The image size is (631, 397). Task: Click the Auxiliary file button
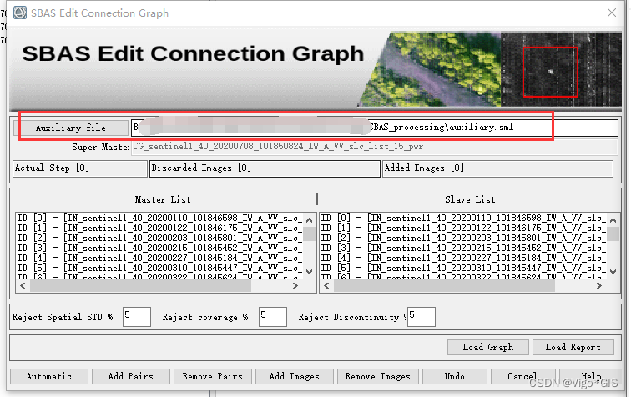click(70, 128)
